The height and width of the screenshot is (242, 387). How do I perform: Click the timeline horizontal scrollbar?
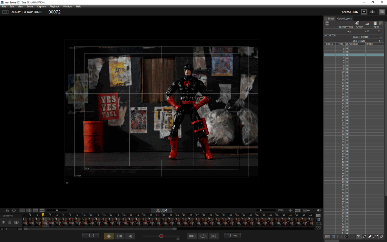click(x=100, y=229)
